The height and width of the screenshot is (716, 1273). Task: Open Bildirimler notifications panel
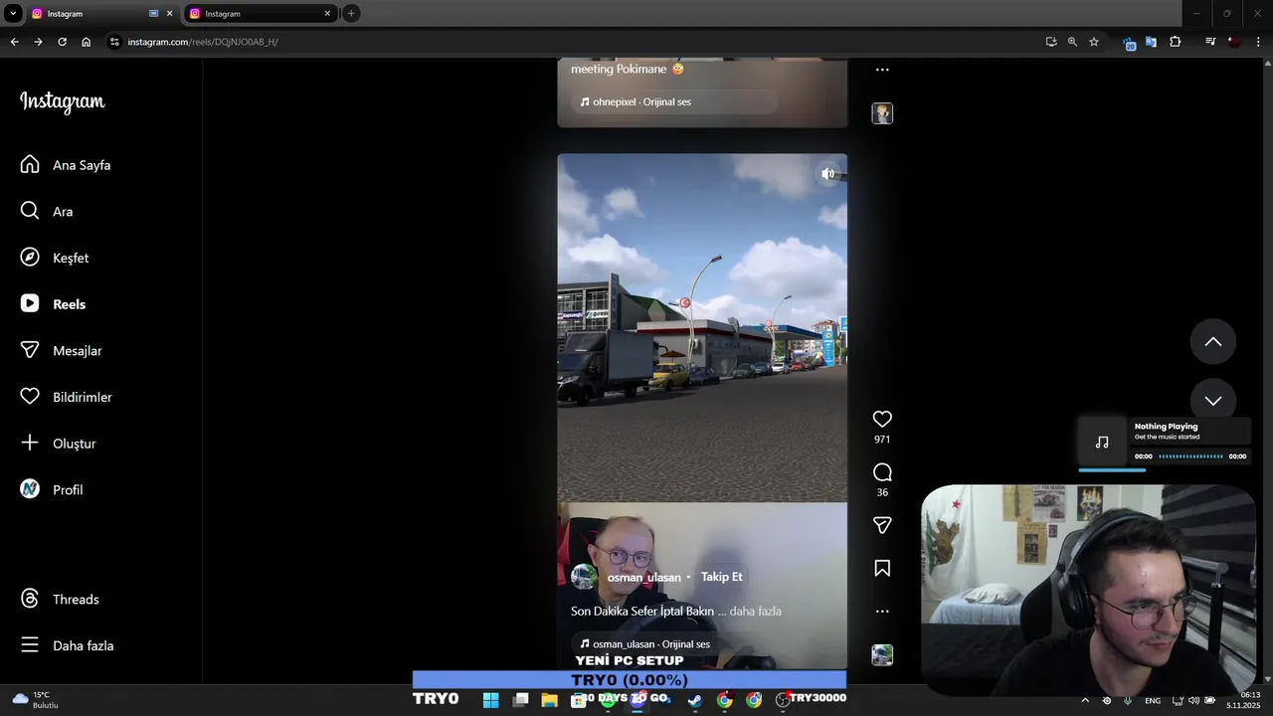tap(67, 397)
